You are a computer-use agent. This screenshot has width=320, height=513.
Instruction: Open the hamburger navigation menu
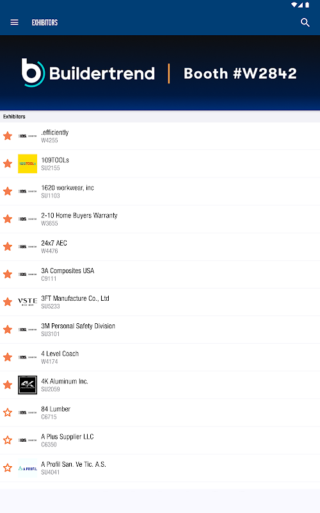click(14, 22)
